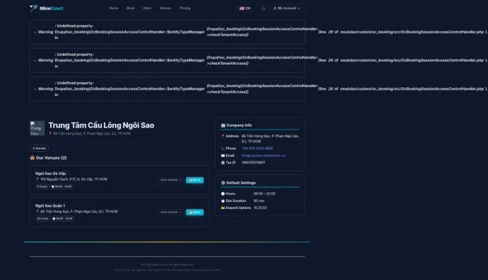Click the pin icon in Ngôi Sao Gò Vấp card
This screenshot has width=488, height=280.
(x=38, y=179)
